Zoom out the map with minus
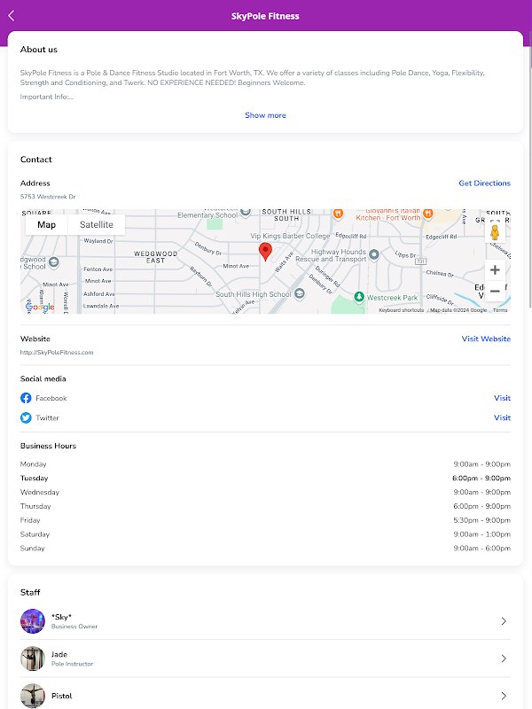The width and height of the screenshot is (532, 709). tap(495, 291)
